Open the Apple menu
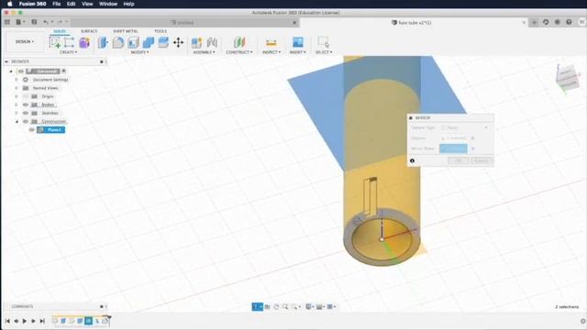The width and height of the screenshot is (587, 330). point(10,4)
